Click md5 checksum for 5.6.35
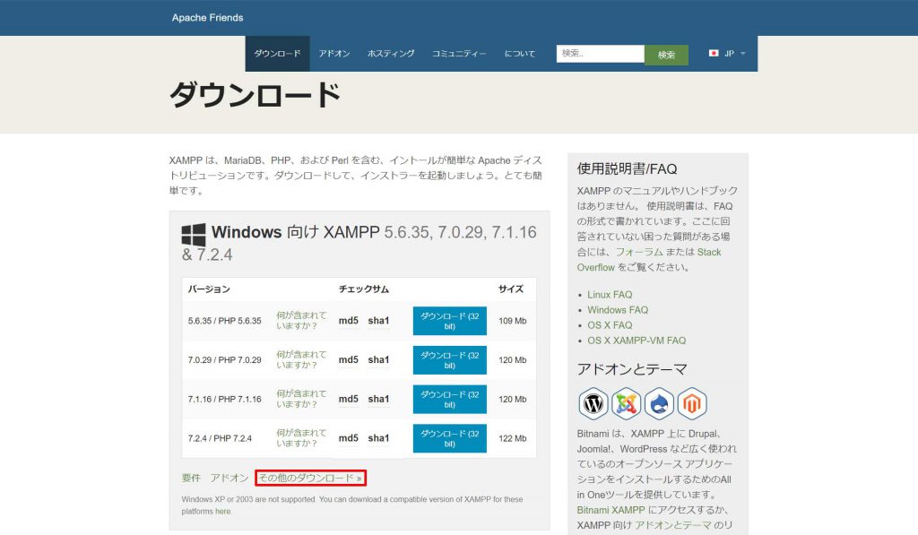 pos(349,321)
